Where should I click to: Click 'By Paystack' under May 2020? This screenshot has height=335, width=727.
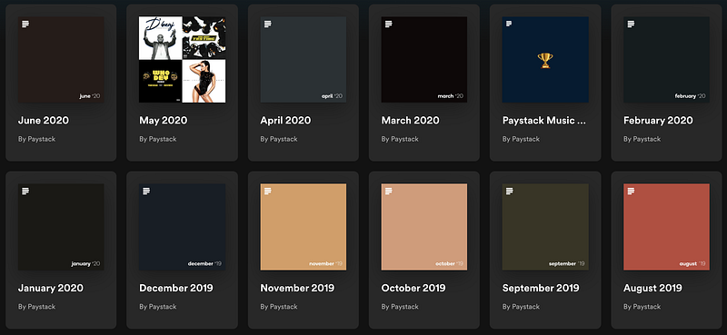pyautogui.click(x=157, y=139)
